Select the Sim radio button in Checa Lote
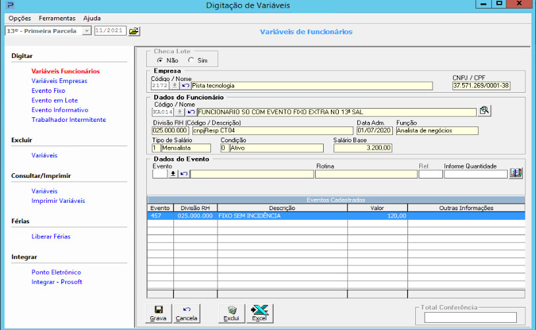 tap(191, 60)
